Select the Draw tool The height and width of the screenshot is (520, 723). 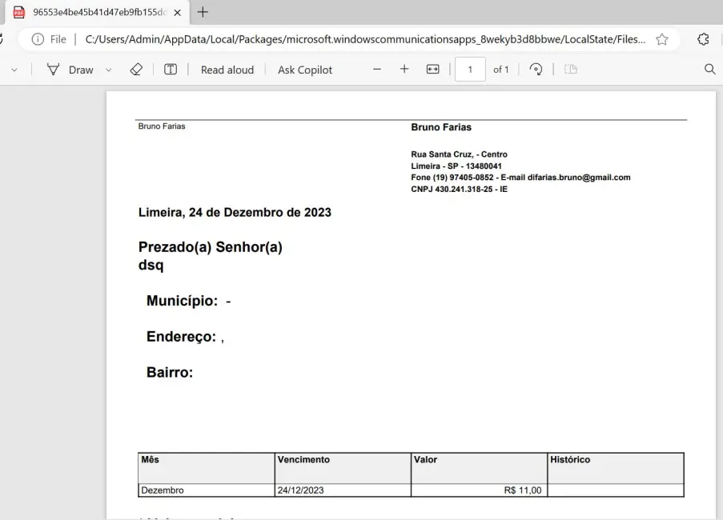click(70, 70)
